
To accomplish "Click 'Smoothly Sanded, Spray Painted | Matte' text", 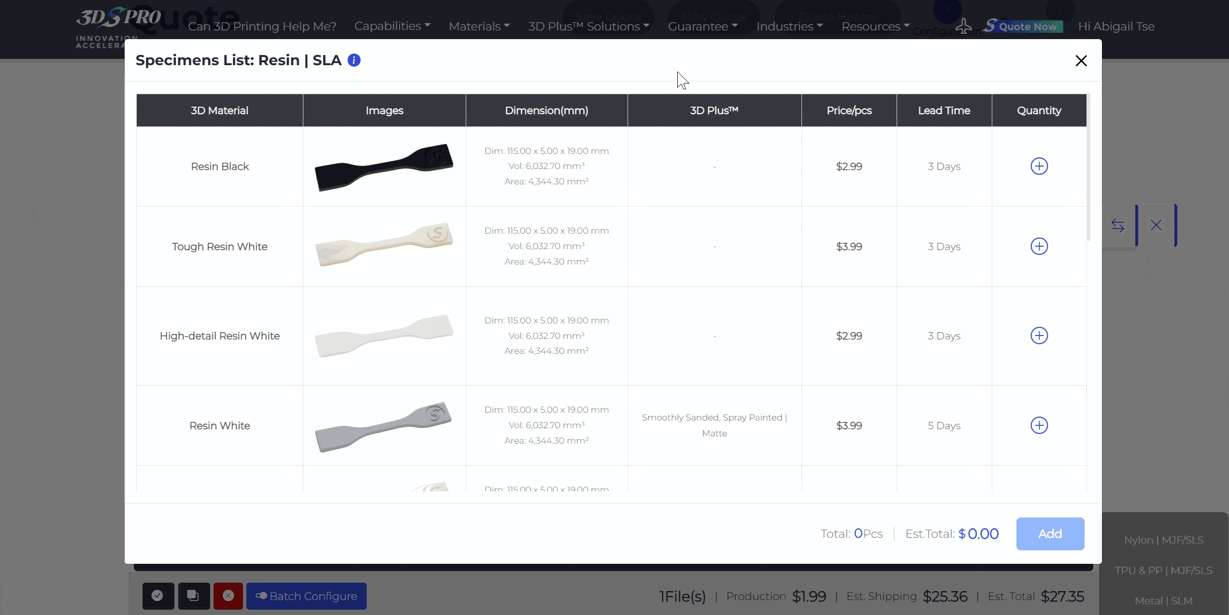I will pos(715,425).
